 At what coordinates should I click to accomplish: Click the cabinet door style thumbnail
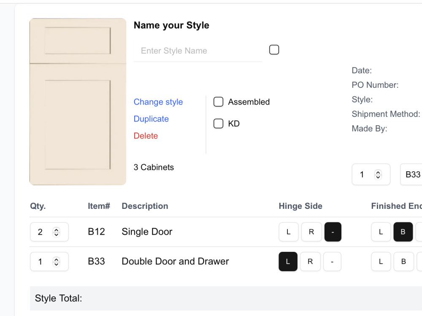pos(78,102)
